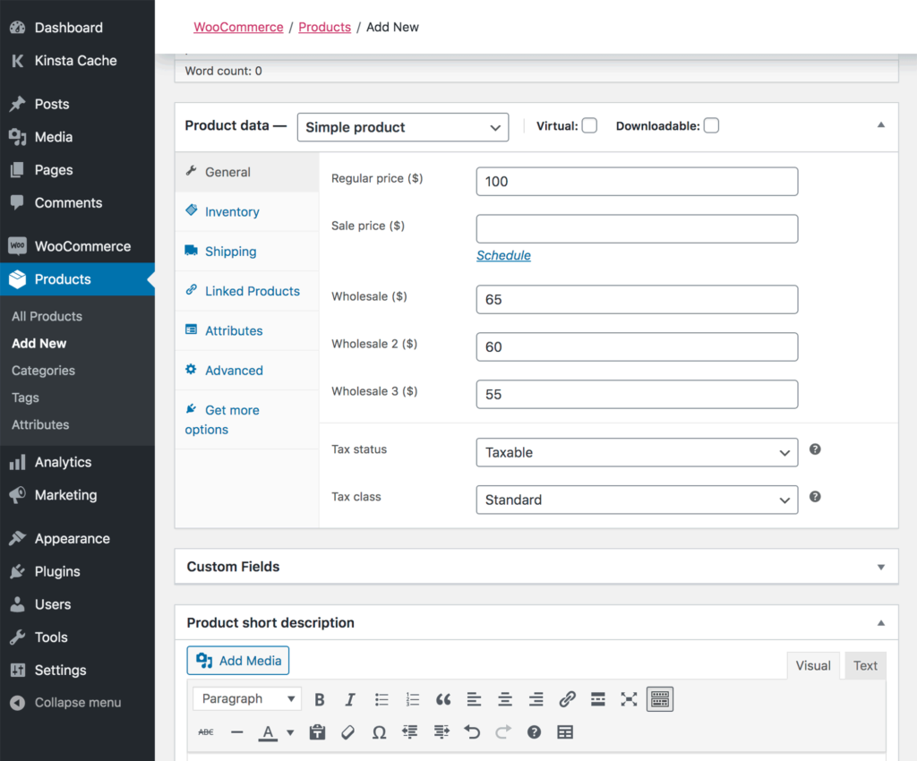917x761 pixels.
Task: Switch editor to Visual mode
Action: (813, 666)
